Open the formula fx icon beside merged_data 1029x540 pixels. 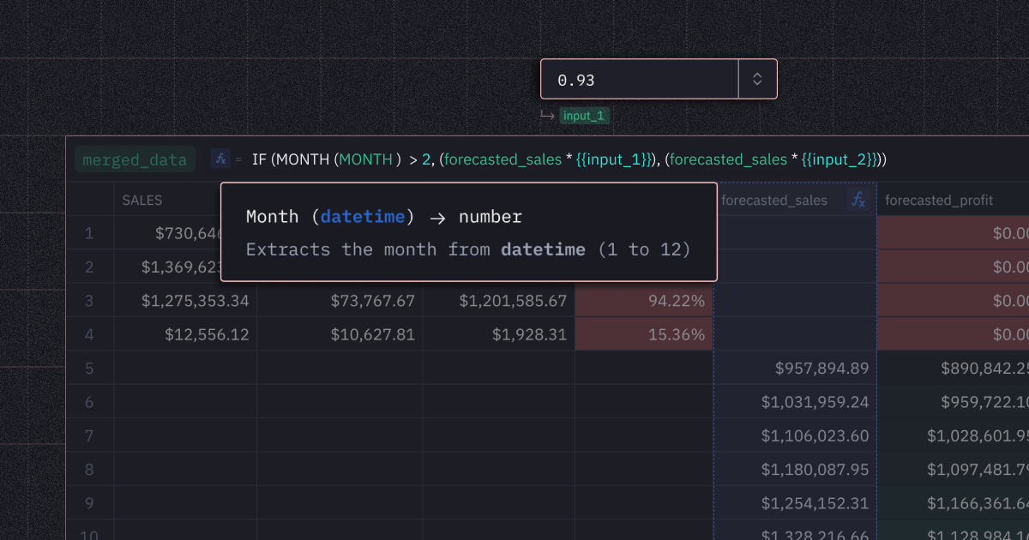[x=220, y=159]
